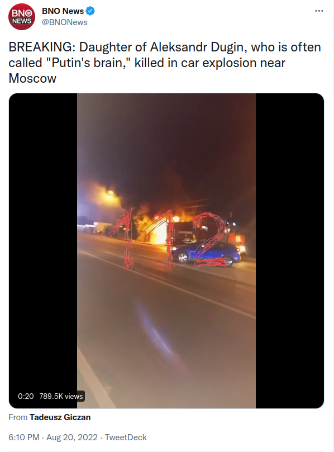Click the "From" label under the video
Image resolution: width=334 pixels, height=452 pixels.
18,417
